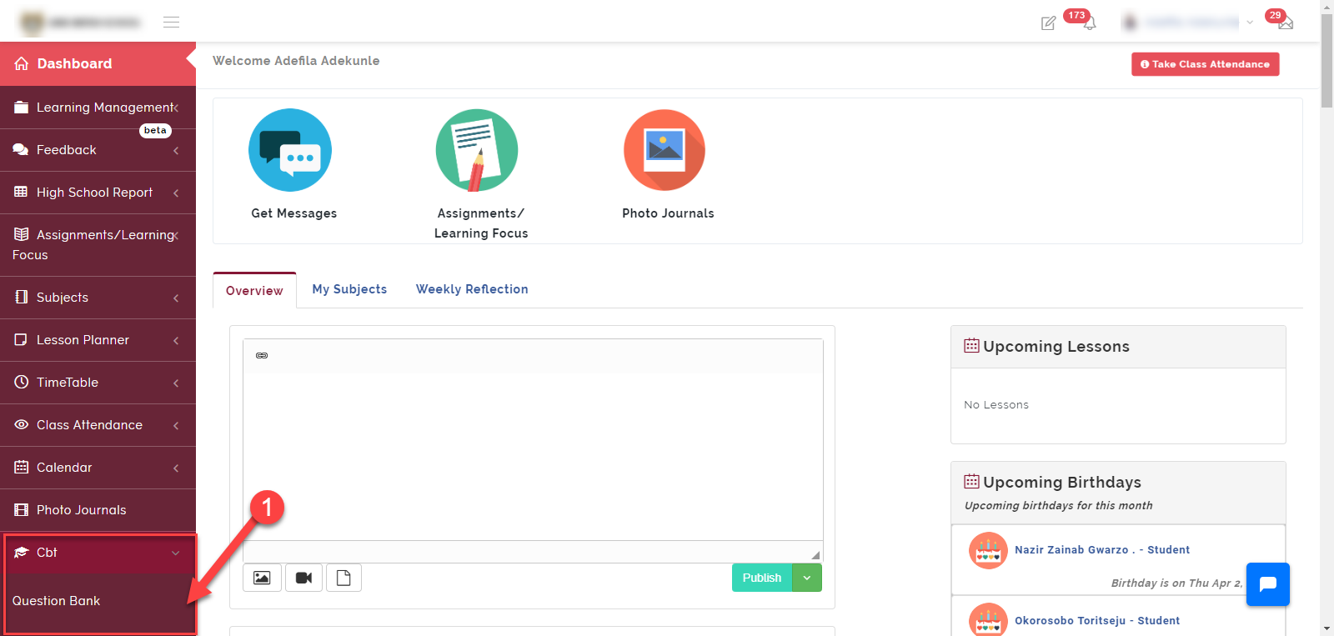Toggle the sidebar with the hamburger icon
Image resolution: width=1334 pixels, height=636 pixels.
point(171,23)
